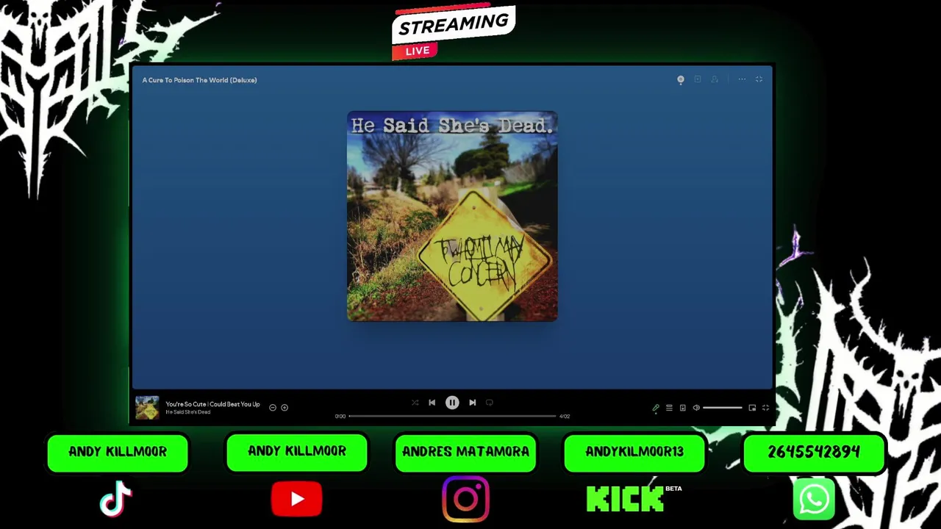This screenshot has height=529, width=941.
Task: Click the Instagram logo
Action: click(x=466, y=499)
